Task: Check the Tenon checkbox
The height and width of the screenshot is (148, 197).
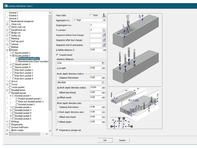Action: [10, 84]
